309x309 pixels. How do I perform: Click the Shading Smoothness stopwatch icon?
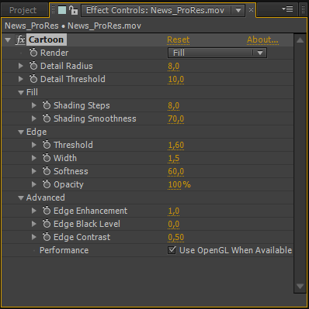pos(47,118)
